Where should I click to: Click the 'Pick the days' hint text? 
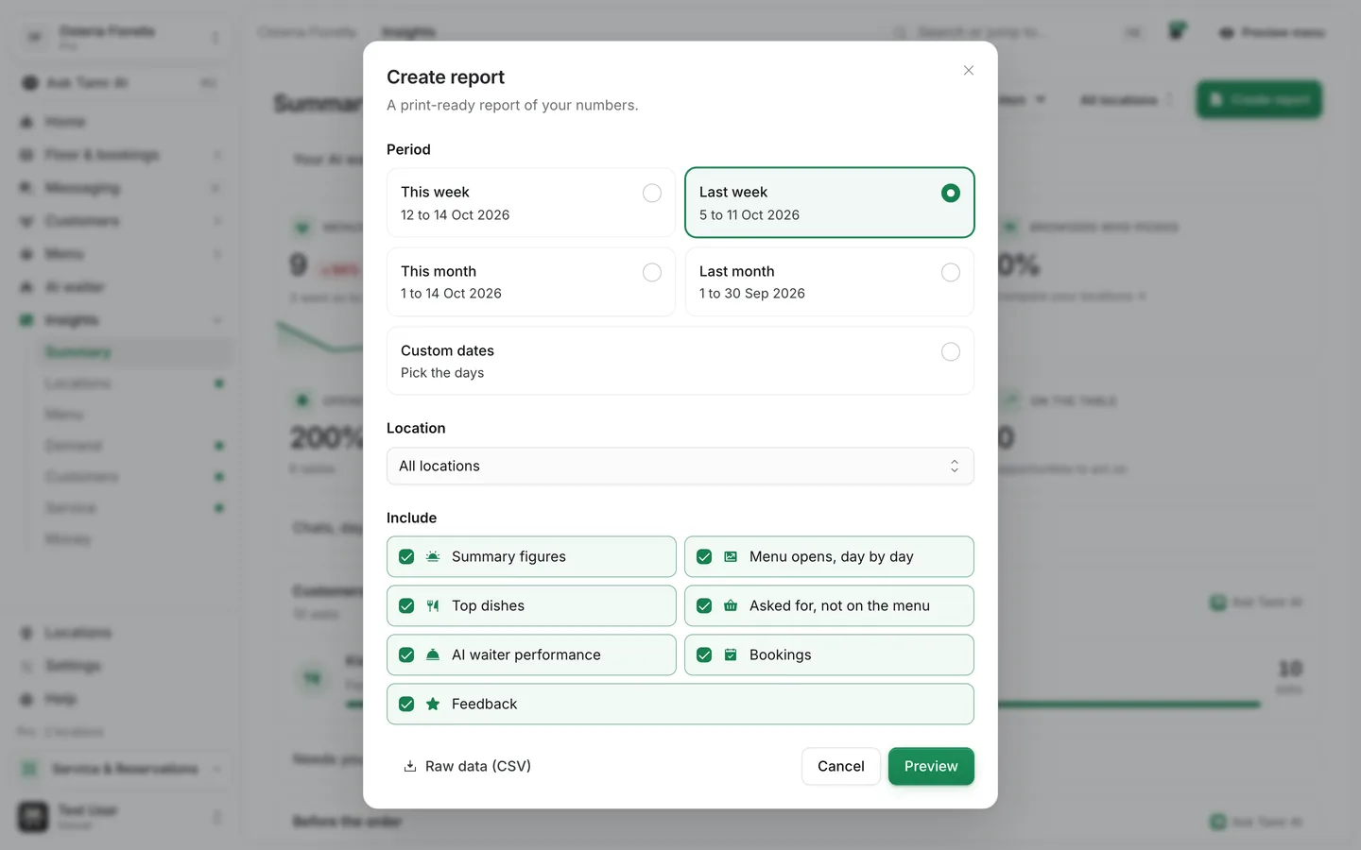point(442,372)
